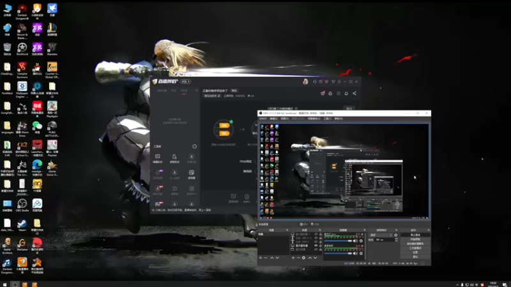This screenshot has width=511, height=287.
Task: Undock the Audio Mixer panel using its header icon
Action: point(365,230)
